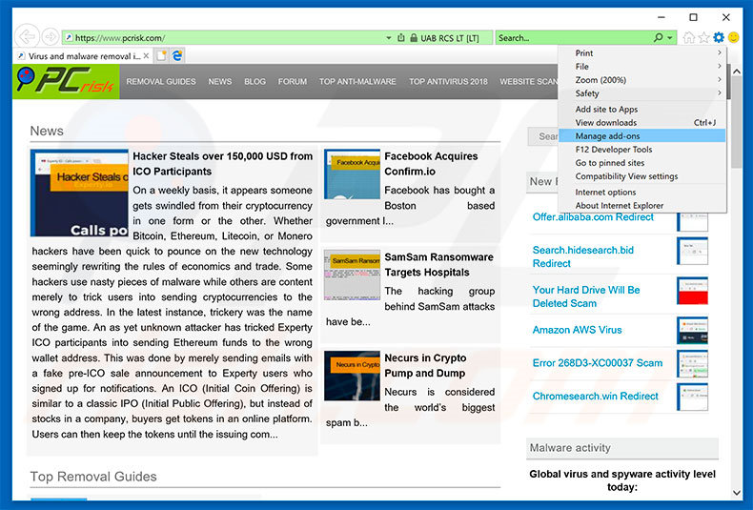Open Offer.alibaba.com Redirect link
Screen dimensions: 753x510
click(593, 217)
